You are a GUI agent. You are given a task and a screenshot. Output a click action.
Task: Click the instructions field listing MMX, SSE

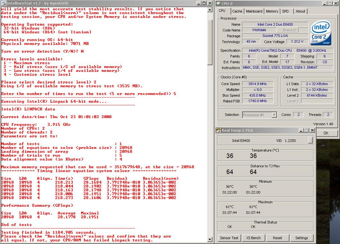288,67
